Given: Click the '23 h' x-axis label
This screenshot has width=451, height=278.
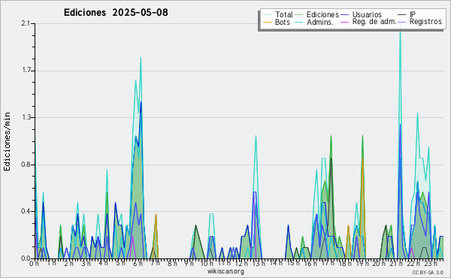Looking at the screenshot, I should 430,263.
